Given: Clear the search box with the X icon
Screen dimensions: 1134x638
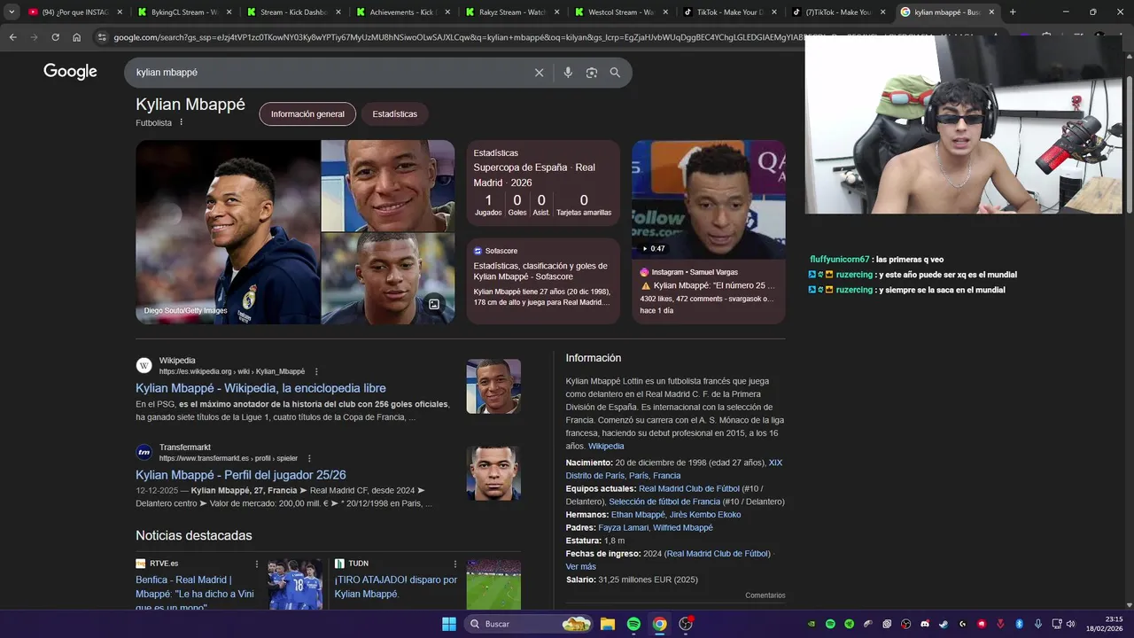Looking at the screenshot, I should tap(539, 73).
